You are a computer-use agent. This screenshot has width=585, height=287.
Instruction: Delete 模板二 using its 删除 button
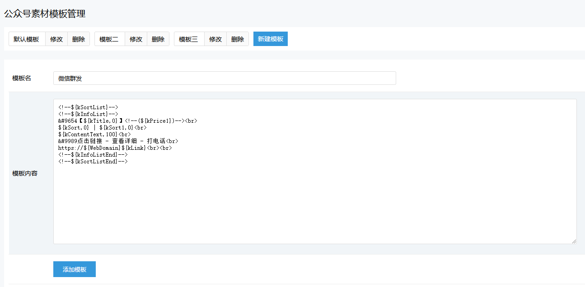click(x=158, y=39)
